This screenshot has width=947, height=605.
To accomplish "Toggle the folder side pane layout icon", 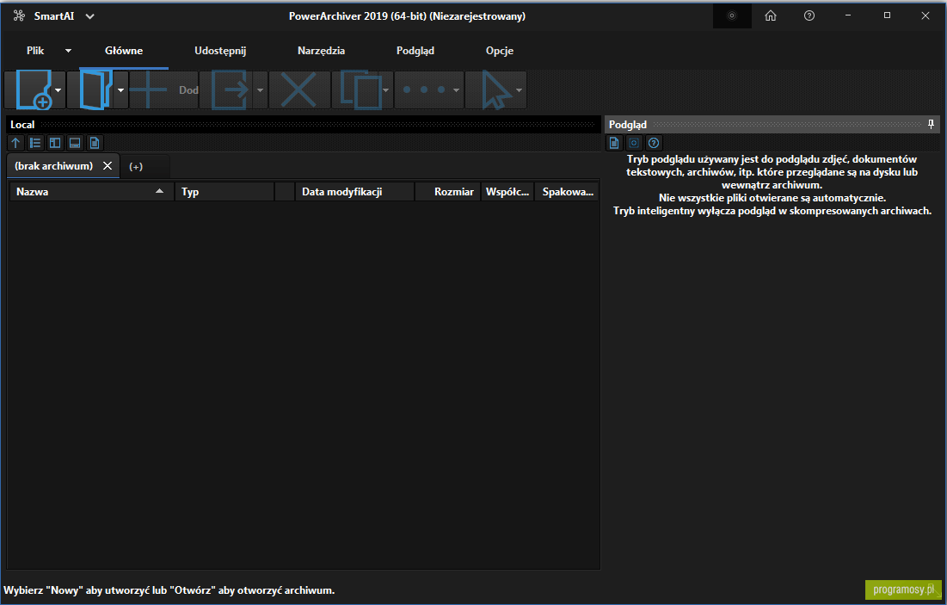I will 55,143.
